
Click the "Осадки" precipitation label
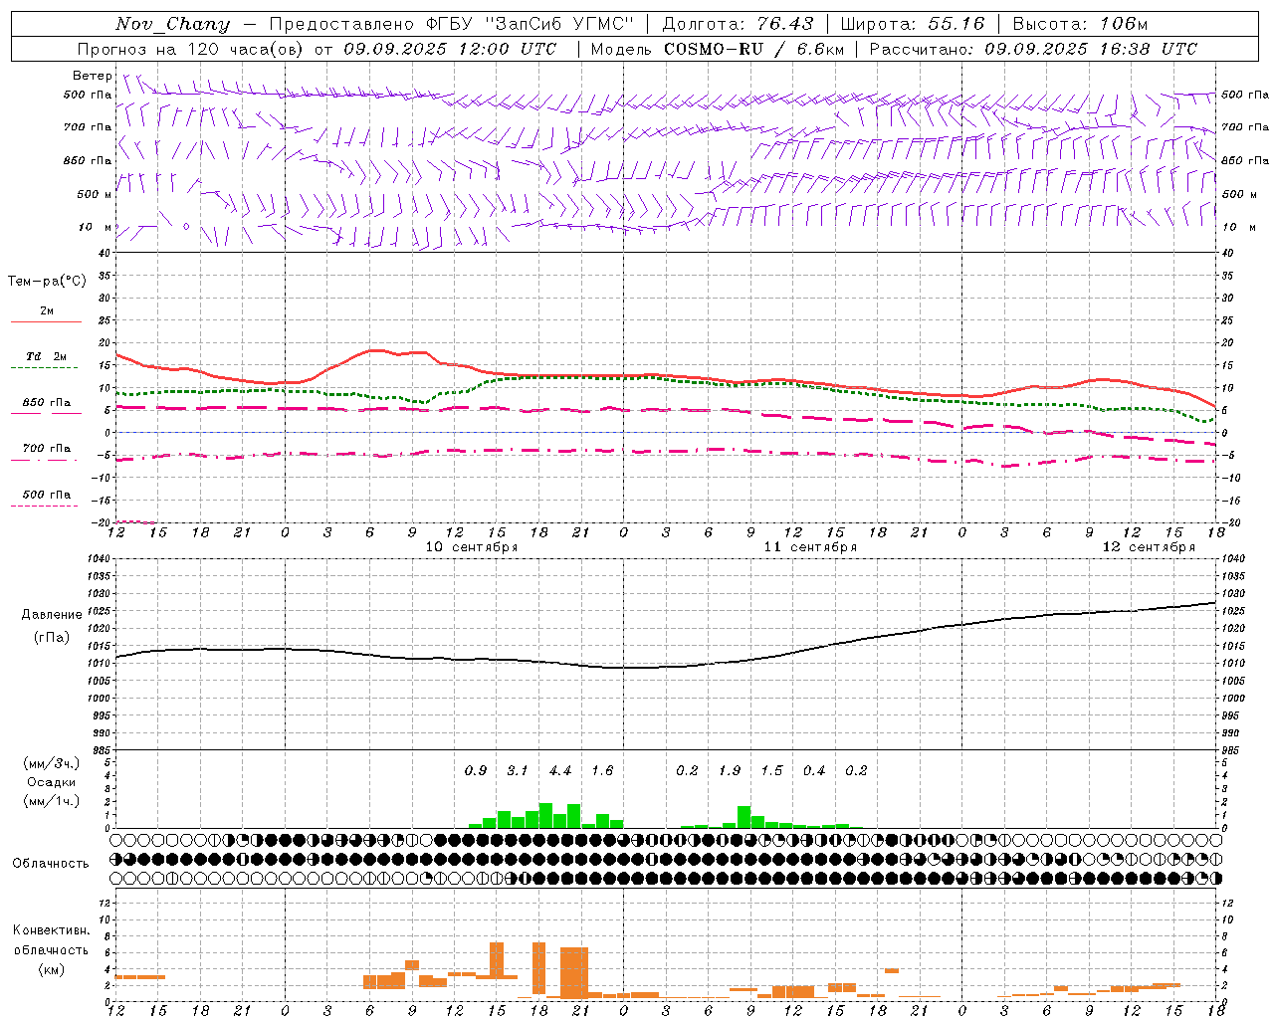(52, 782)
